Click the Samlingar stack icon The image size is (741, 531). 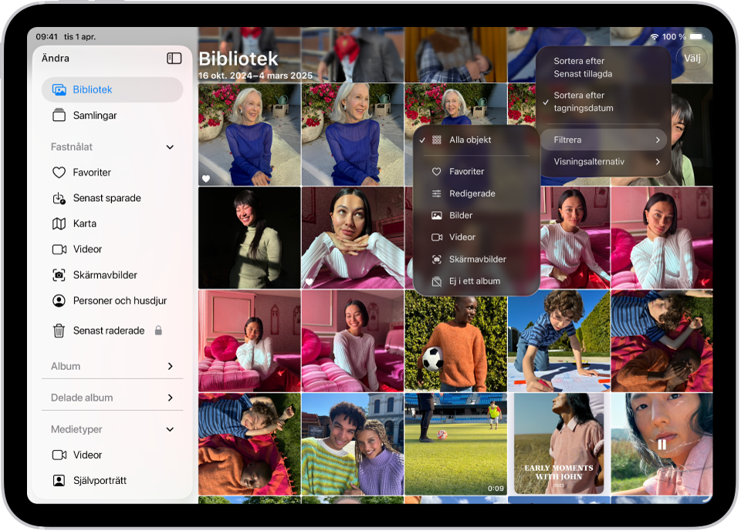(59, 115)
